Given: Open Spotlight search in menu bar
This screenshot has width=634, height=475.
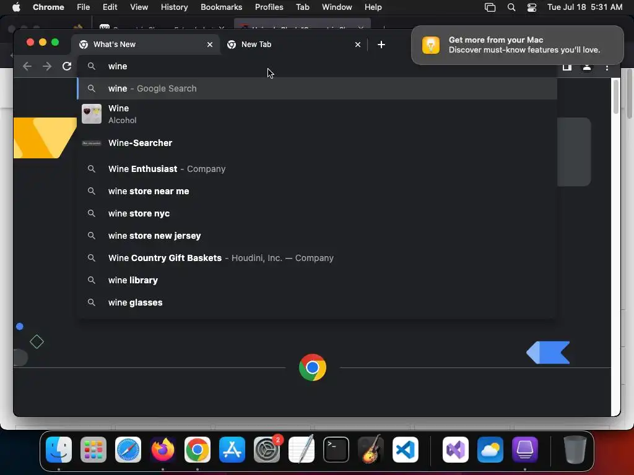Looking at the screenshot, I should [x=511, y=7].
